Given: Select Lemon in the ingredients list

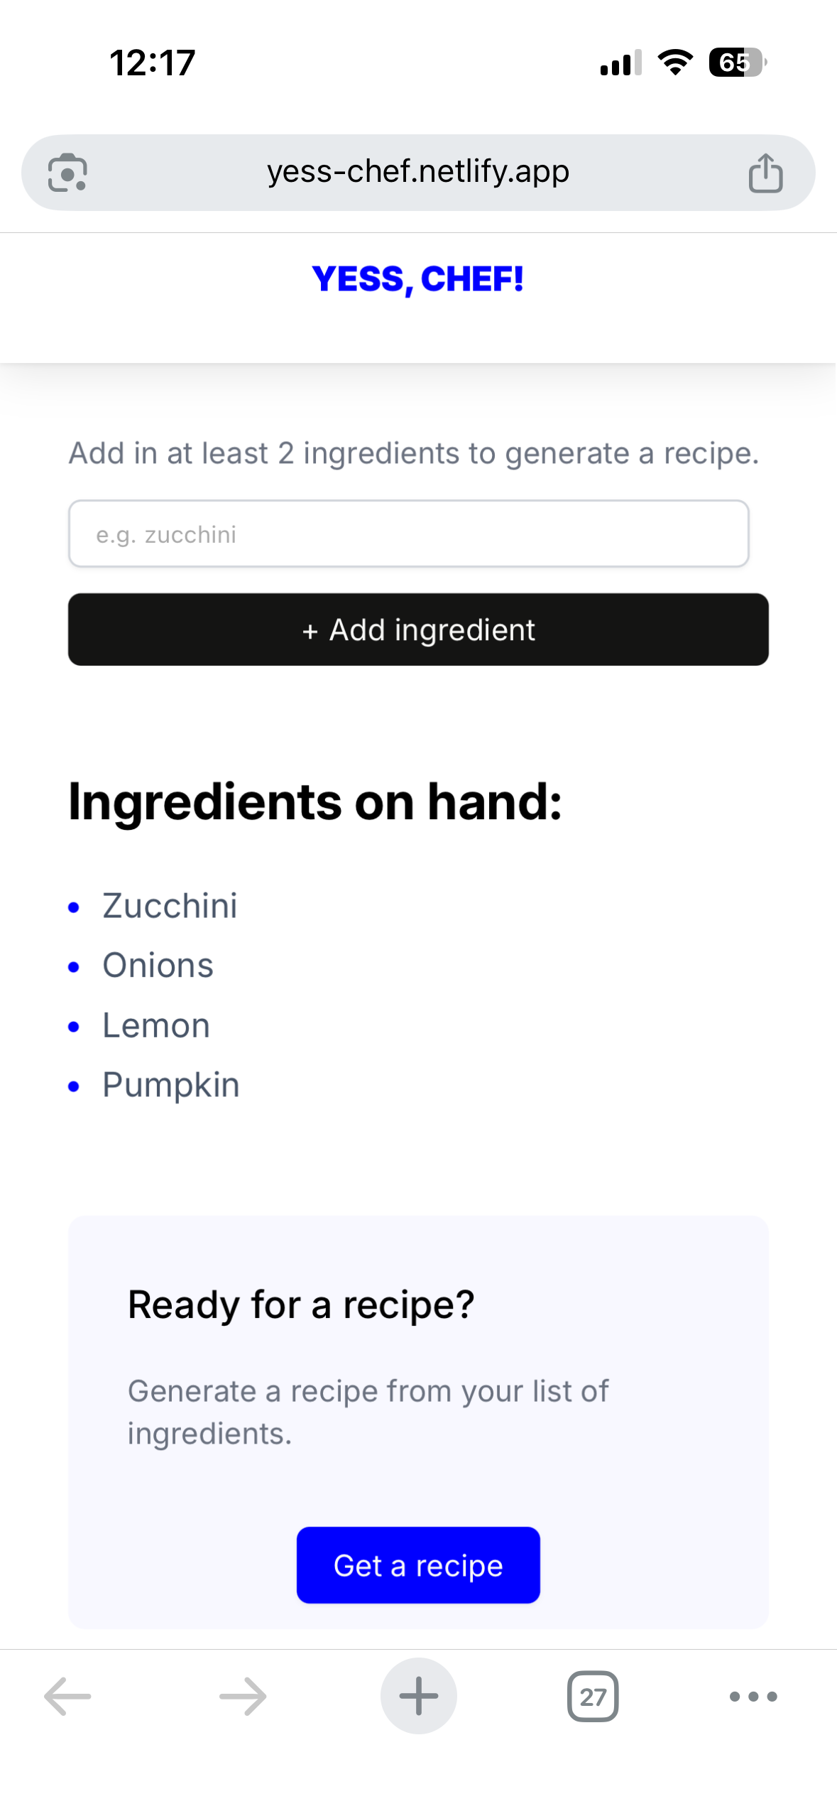Looking at the screenshot, I should (156, 1025).
